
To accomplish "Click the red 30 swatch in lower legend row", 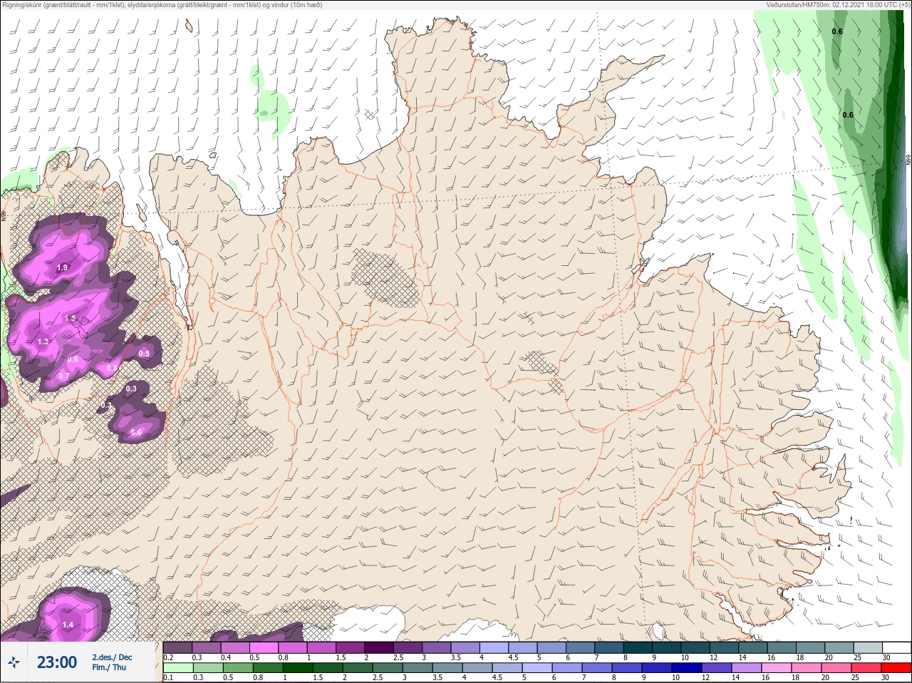I will pyautogui.click(x=896, y=668).
